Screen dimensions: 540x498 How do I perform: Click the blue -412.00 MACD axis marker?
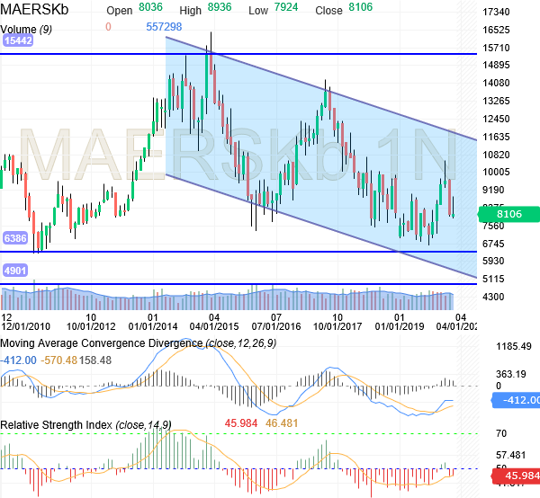coord(516,401)
